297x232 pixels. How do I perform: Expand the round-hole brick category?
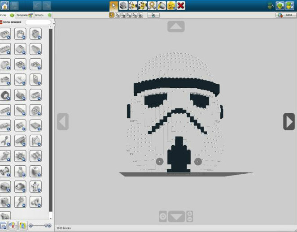tap(20, 34)
